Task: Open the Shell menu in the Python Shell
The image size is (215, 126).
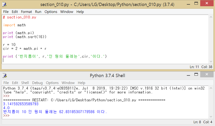Action: point(25,83)
